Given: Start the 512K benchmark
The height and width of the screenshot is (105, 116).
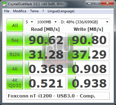Looking at the screenshot, I should tap(15, 54).
